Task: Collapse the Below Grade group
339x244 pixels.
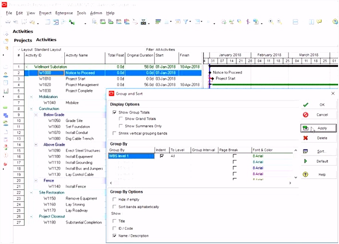Action: point(36,115)
